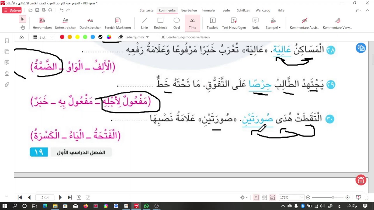Switch to the Formular tab
Image resolution: width=374 pixels, height=210 pixels.
tap(209, 10)
